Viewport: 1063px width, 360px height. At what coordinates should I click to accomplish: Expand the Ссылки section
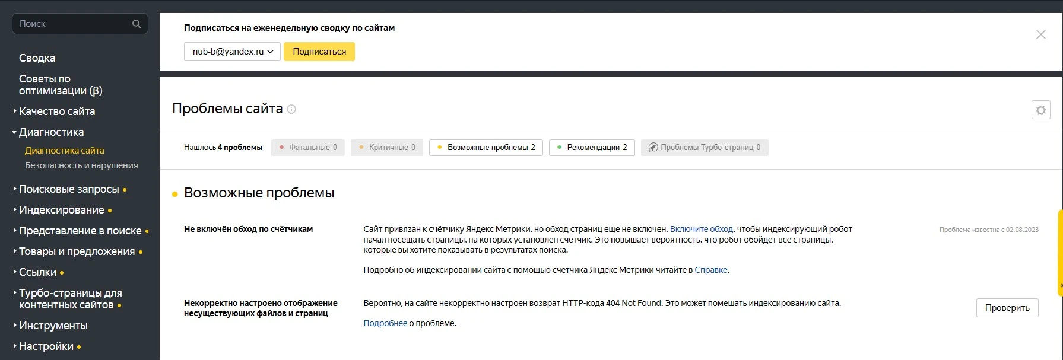coord(38,272)
